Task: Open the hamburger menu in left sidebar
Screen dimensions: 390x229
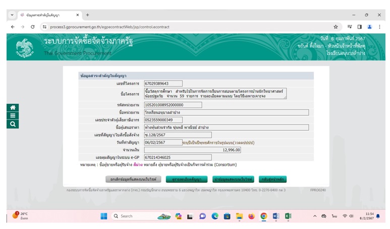Action: click(13, 116)
